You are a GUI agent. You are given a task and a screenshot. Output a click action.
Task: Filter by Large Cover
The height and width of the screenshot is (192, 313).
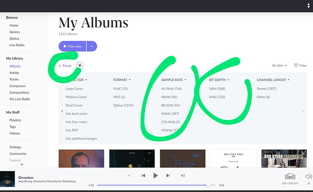[x=74, y=89]
